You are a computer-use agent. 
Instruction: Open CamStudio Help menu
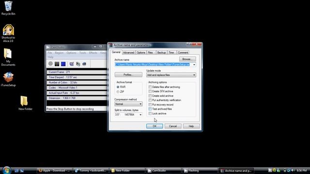tap(50, 57)
